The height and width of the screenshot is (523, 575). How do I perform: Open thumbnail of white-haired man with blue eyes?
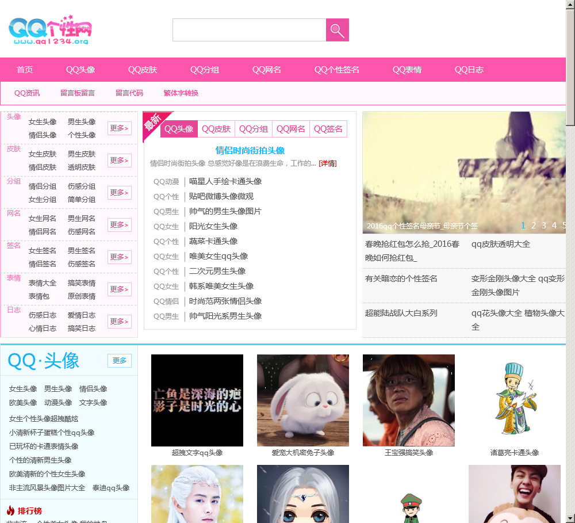pos(197,494)
